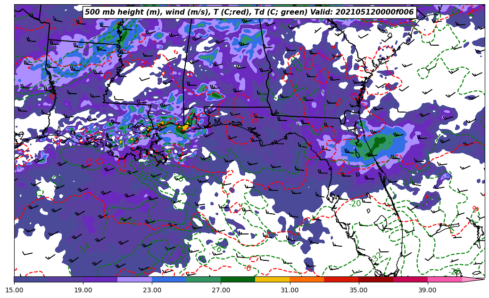The height and width of the screenshot is (298, 489).
Task: Click the dark green colorbar segment
Action: coord(238,279)
